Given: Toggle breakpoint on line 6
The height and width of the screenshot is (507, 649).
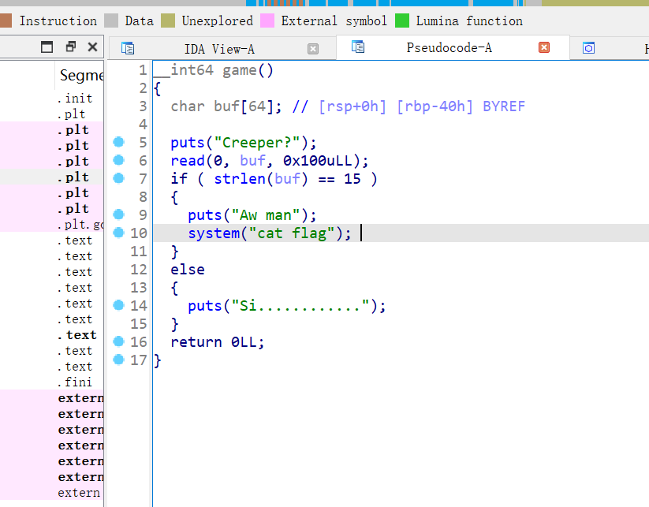Looking at the screenshot, I should click(119, 160).
